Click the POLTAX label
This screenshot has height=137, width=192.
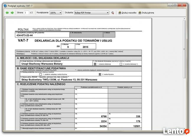click(x=23, y=29)
